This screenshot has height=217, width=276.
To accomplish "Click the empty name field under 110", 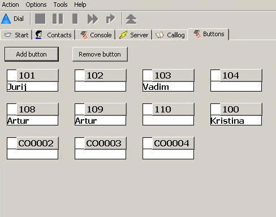I will pyautogui.click(x=168, y=120).
